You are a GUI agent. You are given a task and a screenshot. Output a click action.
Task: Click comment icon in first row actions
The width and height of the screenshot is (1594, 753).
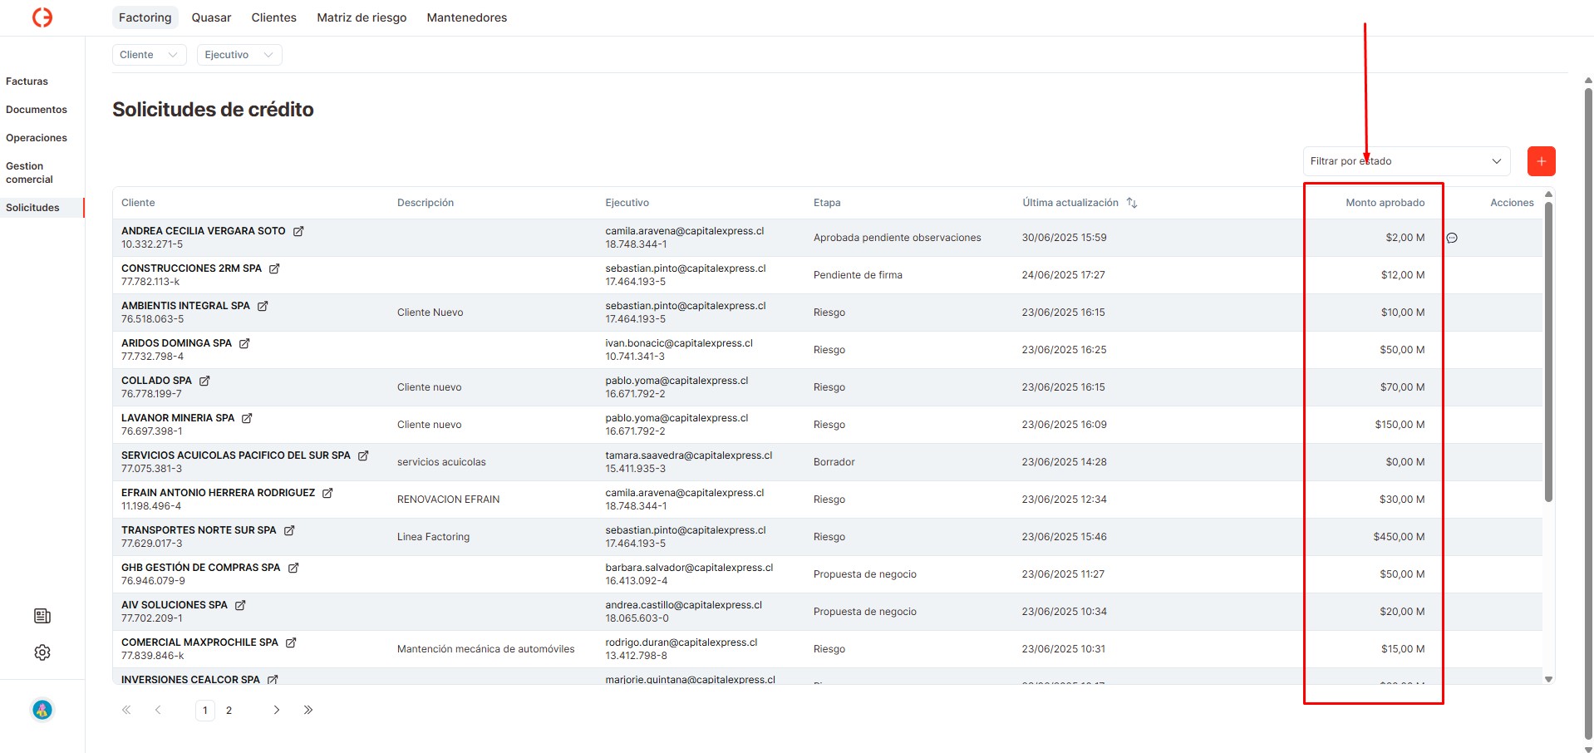coord(1452,238)
